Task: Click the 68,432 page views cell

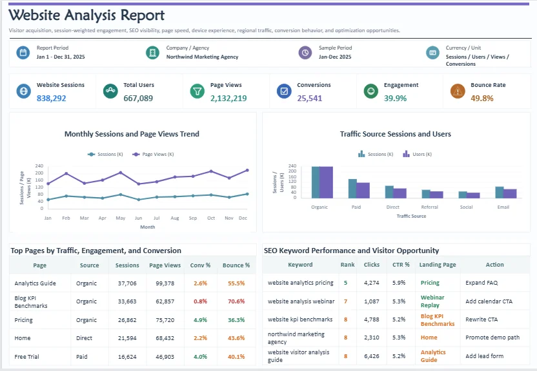Action: [x=165, y=338]
